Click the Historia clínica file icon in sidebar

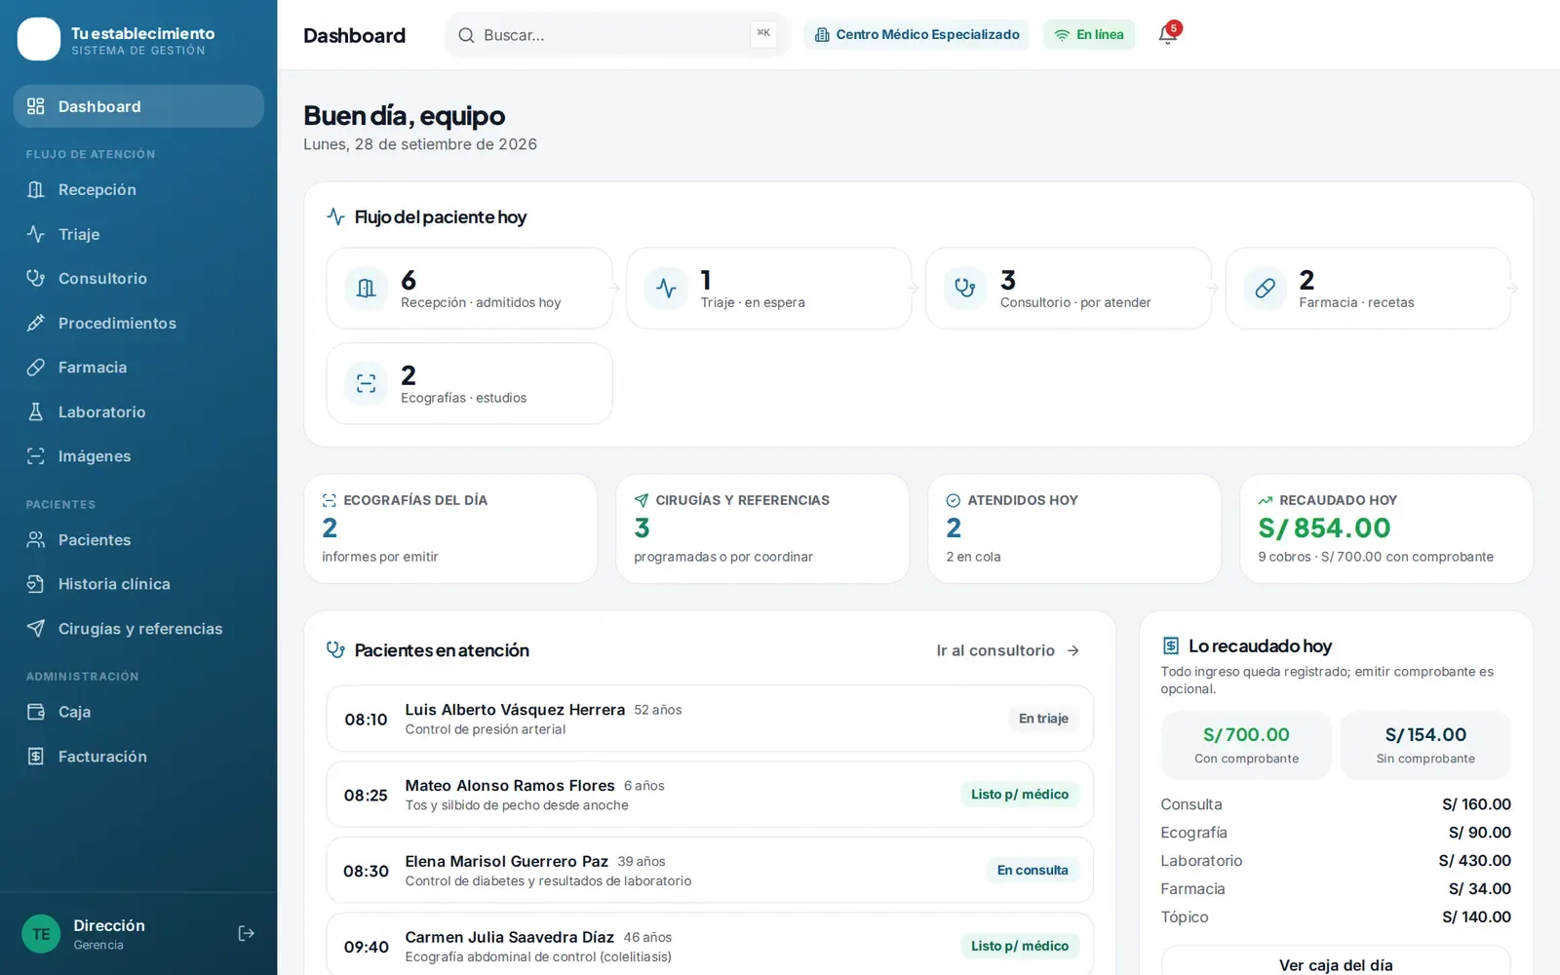point(36,583)
